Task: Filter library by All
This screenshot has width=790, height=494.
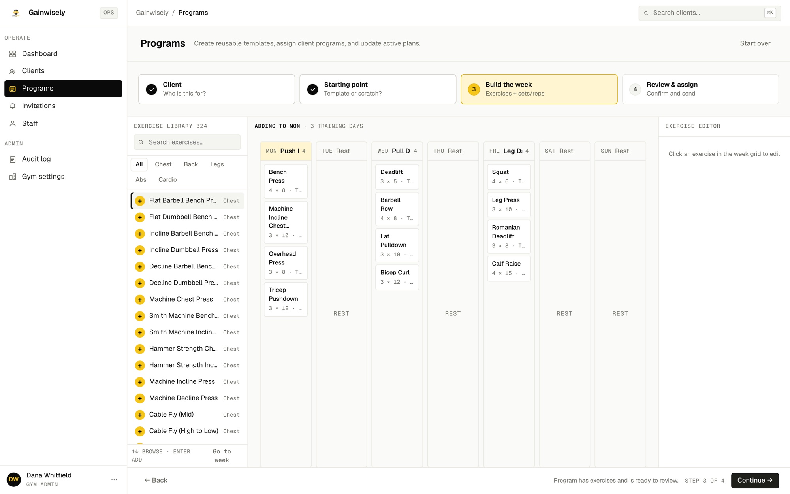Action: (139, 164)
